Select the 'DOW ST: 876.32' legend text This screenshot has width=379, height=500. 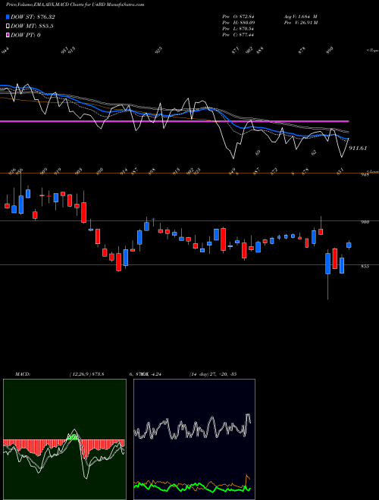point(33,17)
